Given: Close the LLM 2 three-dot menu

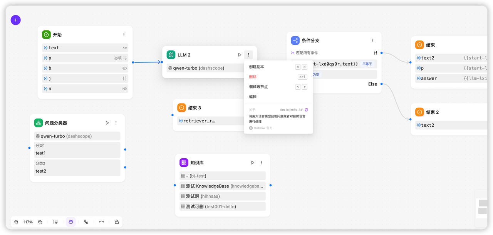Looking at the screenshot, I should (248, 55).
